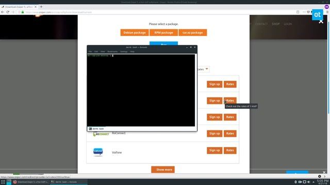This screenshot has height=185, width=330.
Task: Sign up for RoConnect provider
Action: pyautogui.click(x=214, y=134)
